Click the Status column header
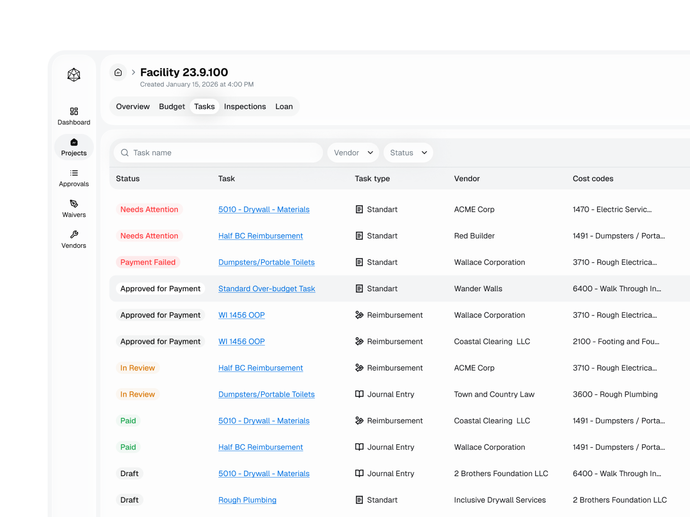Screen dimensions: 690x517 pyautogui.click(x=128, y=179)
